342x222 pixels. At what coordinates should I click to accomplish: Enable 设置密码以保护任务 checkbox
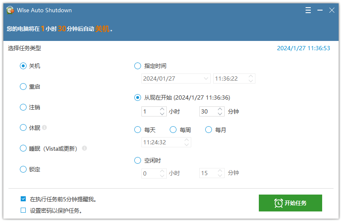23,210
